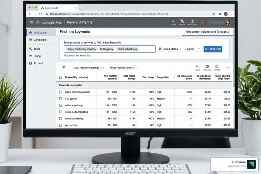Open the United States location dropdown
The image size is (261, 174).
[x=170, y=49]
